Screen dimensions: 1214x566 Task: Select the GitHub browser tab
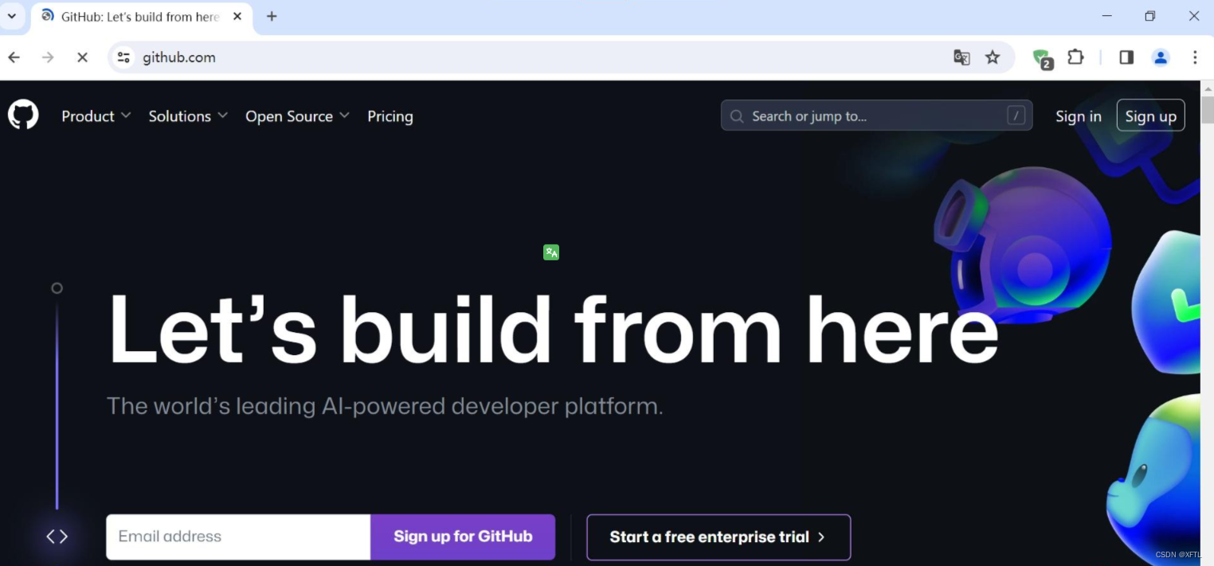coord(140,17)
